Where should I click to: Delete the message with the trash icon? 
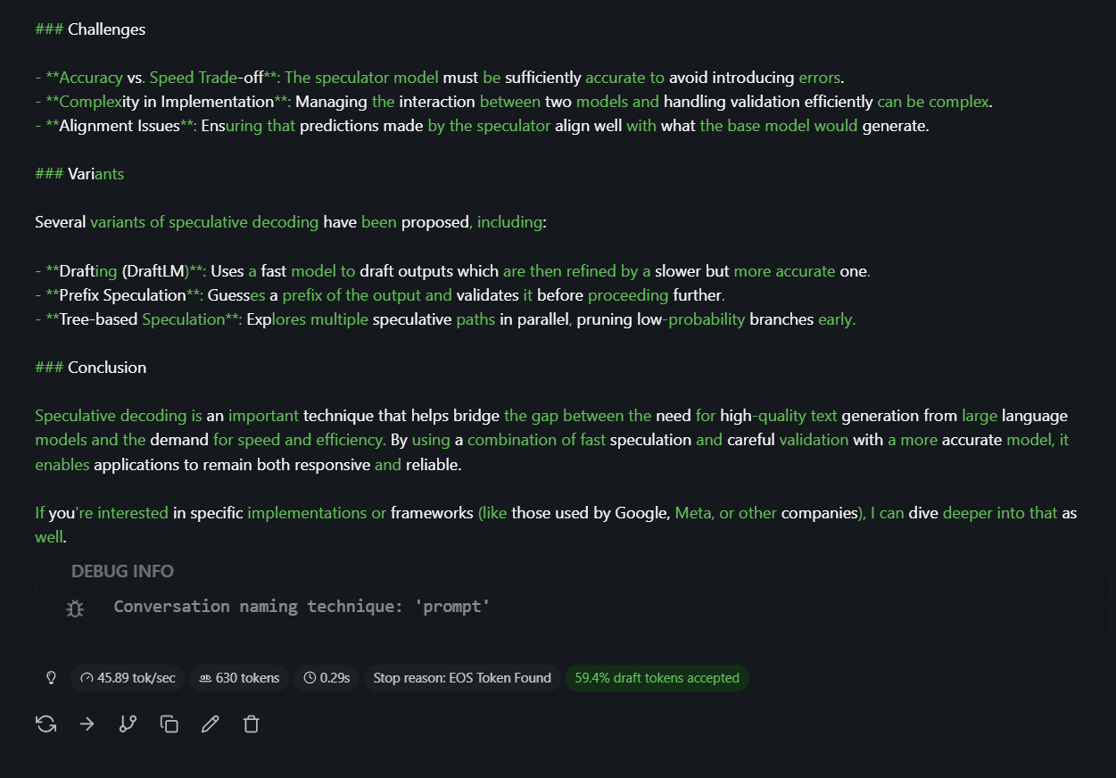[251, 724]
